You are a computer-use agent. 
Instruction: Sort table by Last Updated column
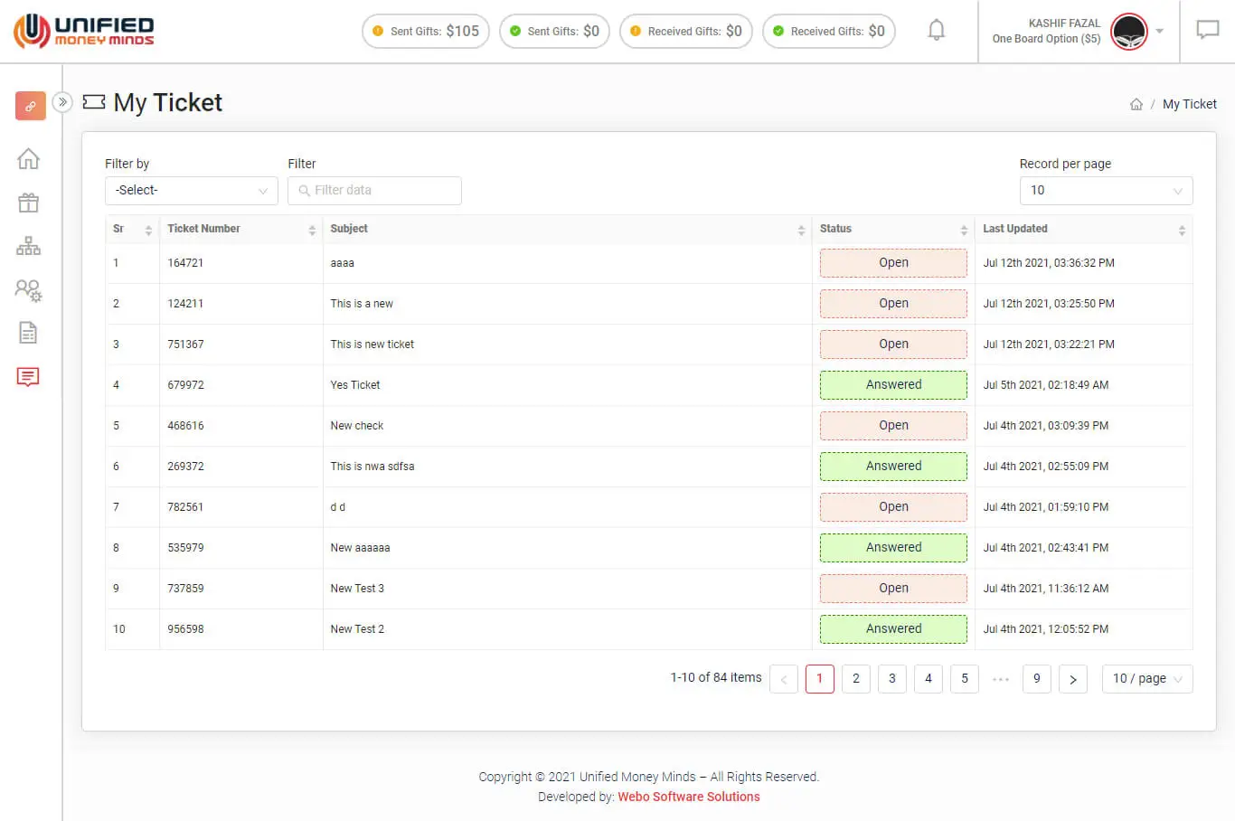(1181, 230)
